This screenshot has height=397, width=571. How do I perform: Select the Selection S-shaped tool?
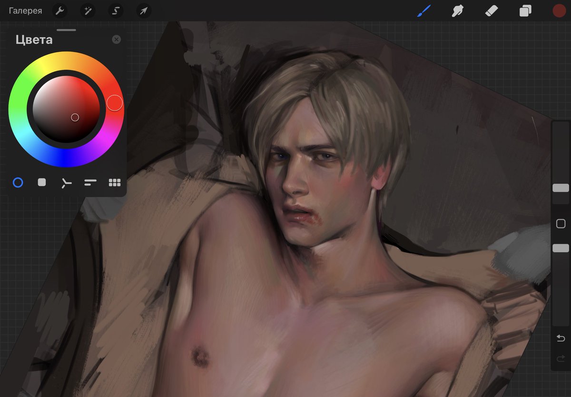115,10
